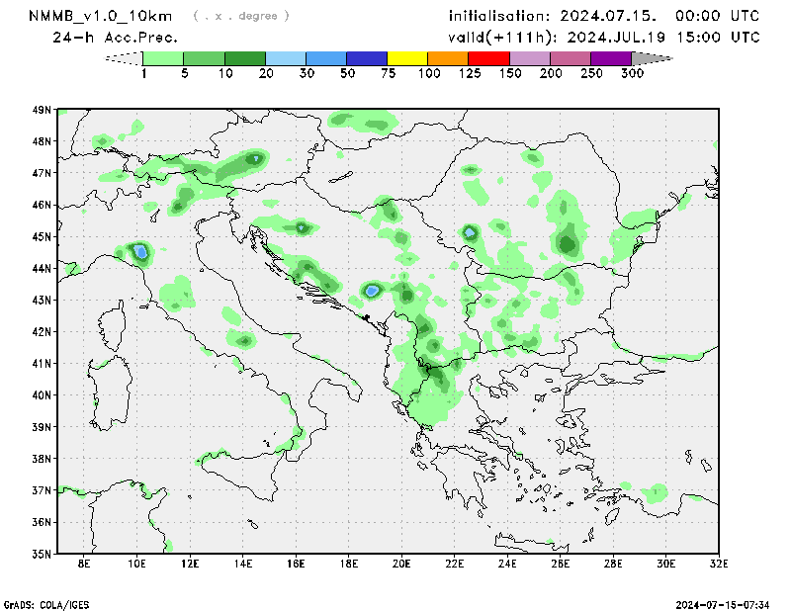Select the red 125–150 legend swatch
Image resolution: width=791 pixels, height=611 pixels.
click(489, 59)
